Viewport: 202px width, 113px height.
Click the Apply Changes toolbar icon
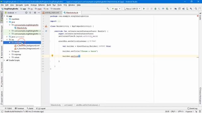click(148, 9)
